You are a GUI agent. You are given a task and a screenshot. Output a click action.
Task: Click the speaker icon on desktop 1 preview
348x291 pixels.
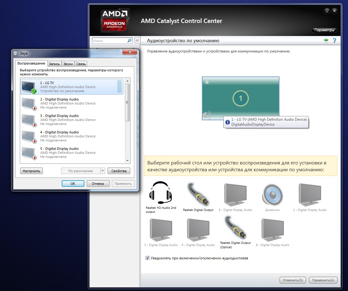[x=206, y=115]
